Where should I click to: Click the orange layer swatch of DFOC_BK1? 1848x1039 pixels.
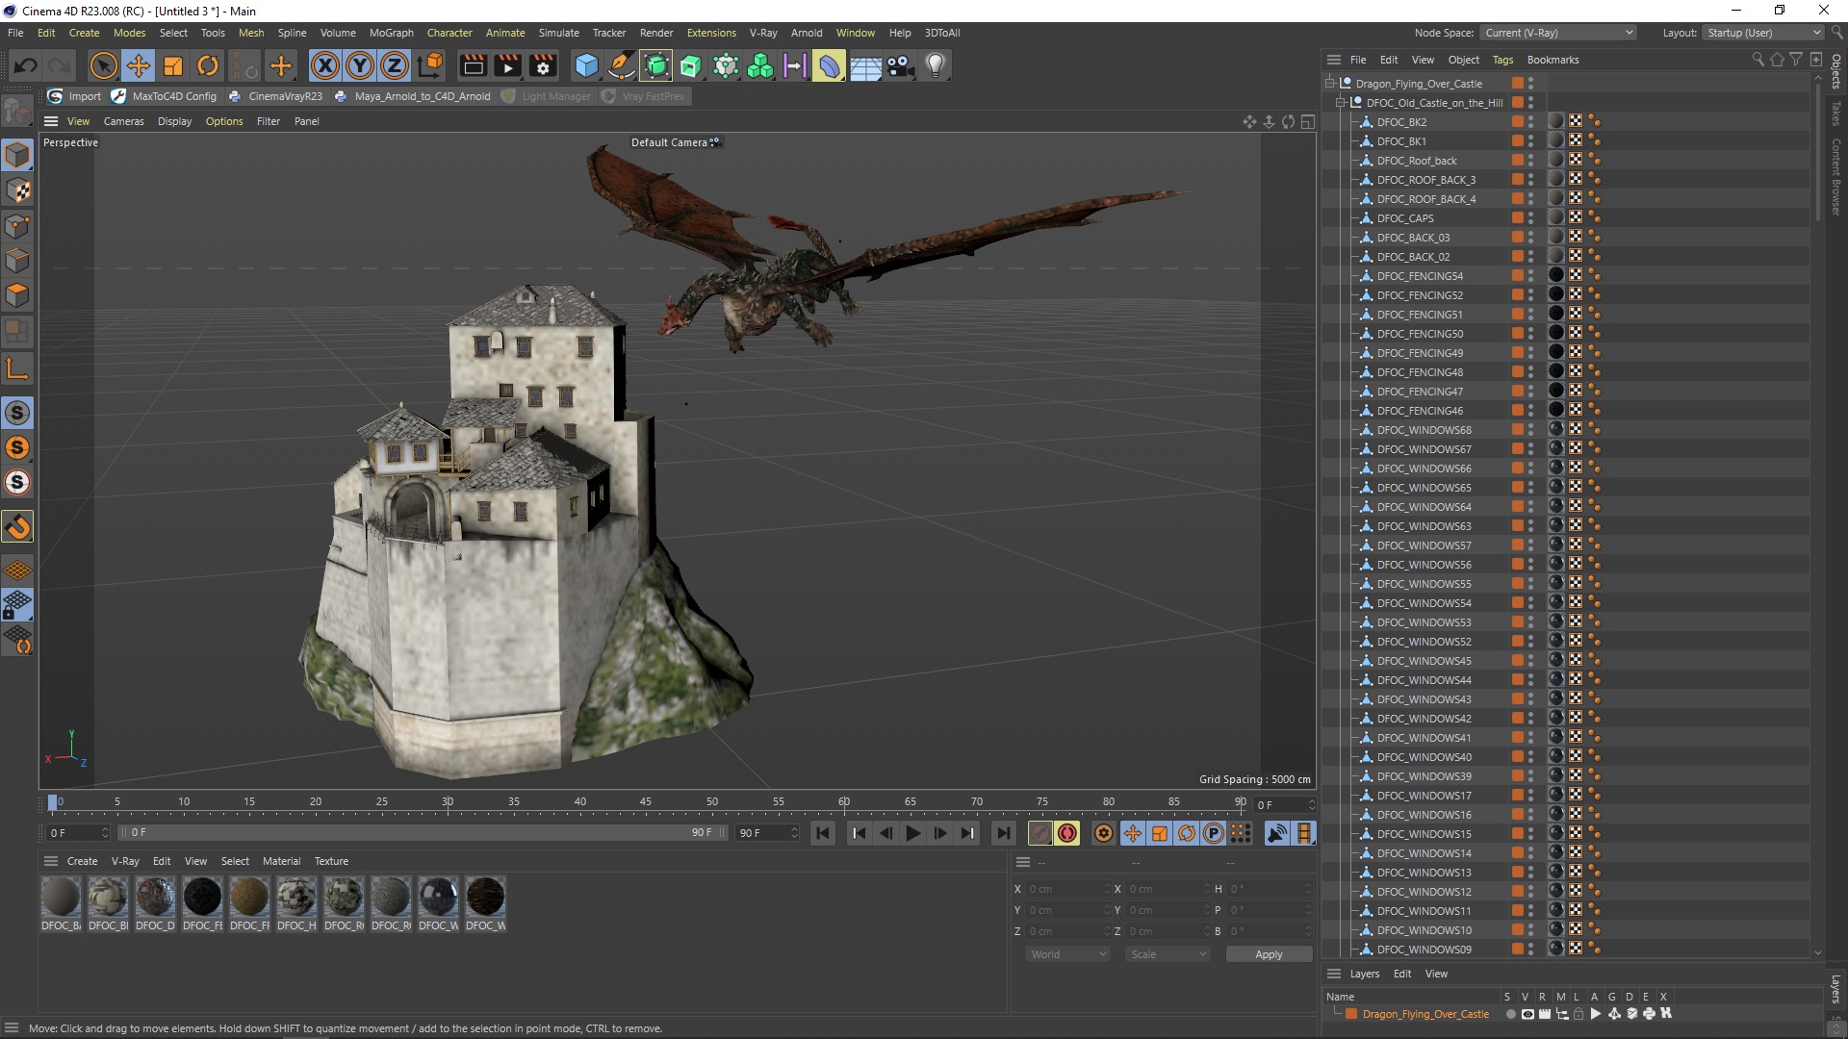[1517, 141]
